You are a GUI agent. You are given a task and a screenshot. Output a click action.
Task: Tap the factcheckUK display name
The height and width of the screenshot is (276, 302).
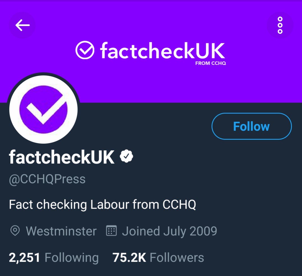62,157
